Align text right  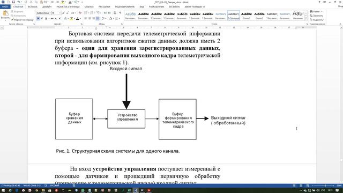point(94,19)
